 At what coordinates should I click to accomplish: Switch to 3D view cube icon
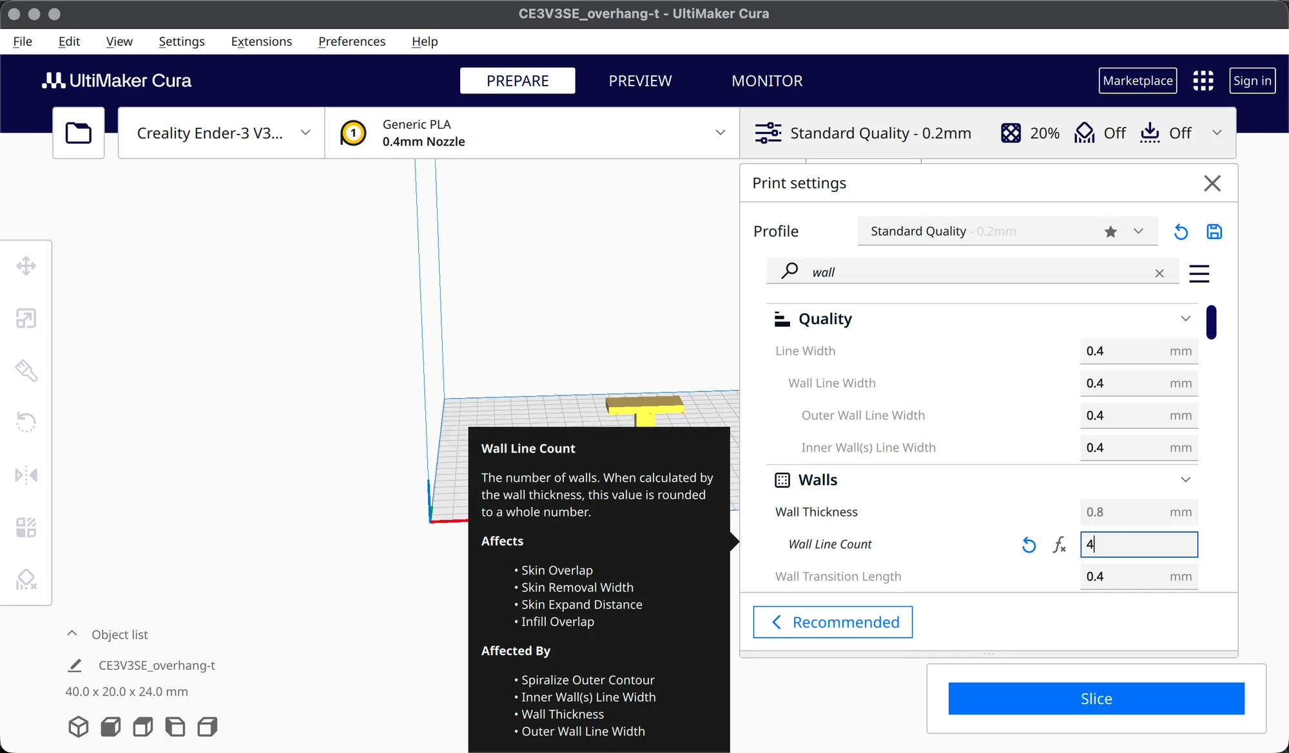tap(79, 727)
